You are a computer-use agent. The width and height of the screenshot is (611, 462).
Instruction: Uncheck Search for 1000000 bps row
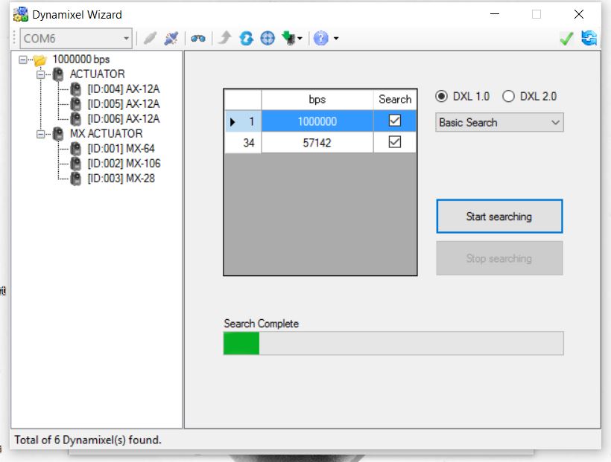[x=395, y=121]
